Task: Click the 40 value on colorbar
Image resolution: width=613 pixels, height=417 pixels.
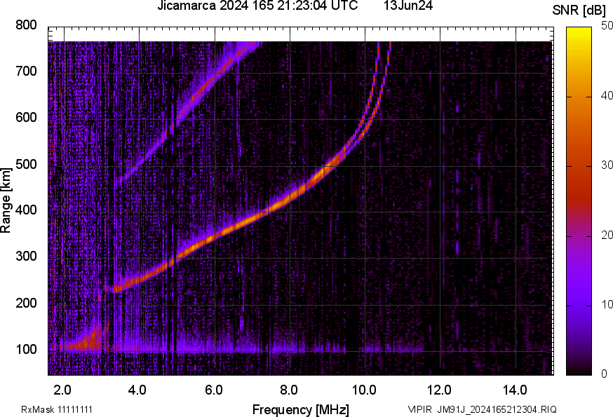Action: [607, 96]
